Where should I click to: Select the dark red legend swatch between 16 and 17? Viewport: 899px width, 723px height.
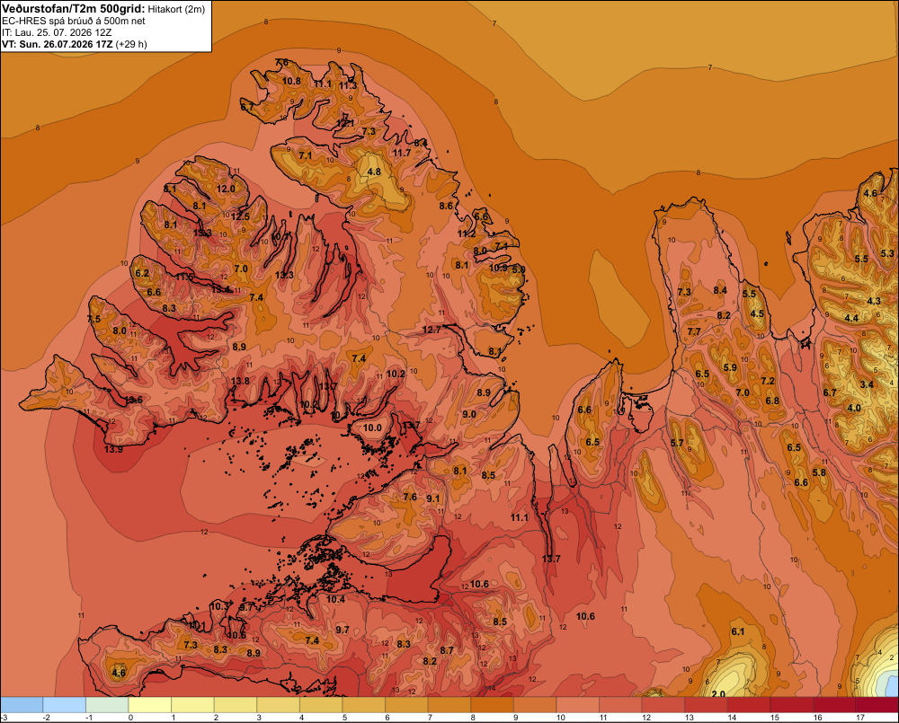coord(835,705)
